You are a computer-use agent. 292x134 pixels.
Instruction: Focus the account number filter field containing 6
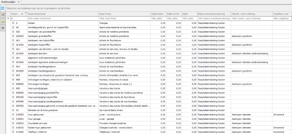pos(19,19)
